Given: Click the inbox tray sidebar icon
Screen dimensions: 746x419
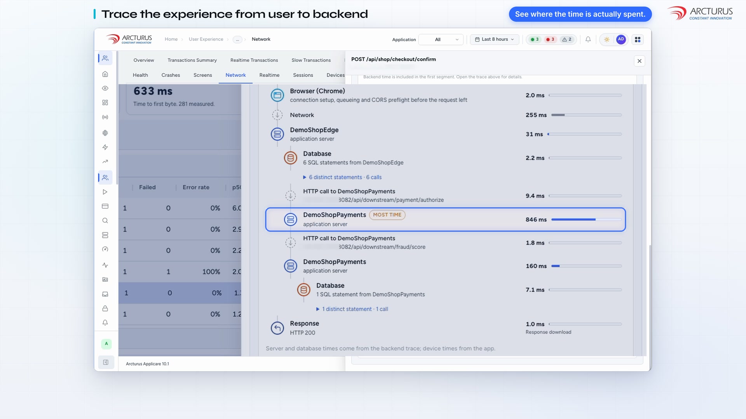Looking at the screenshot, I should point(105,294).
